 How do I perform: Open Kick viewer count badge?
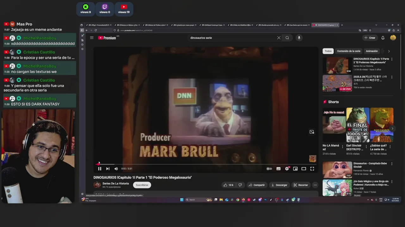pos(85,9)
